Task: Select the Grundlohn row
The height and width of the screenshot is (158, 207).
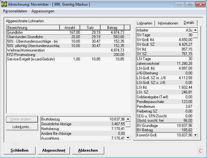Action: tap(32, 32)
